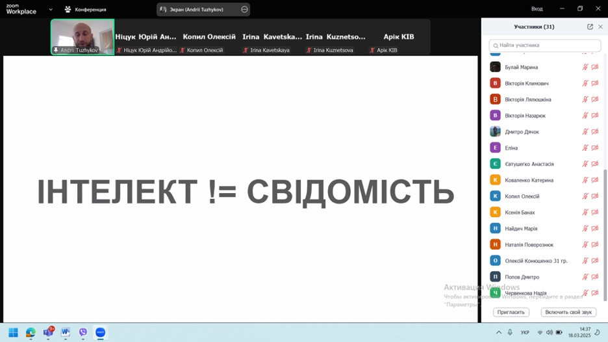Click the Zoom taskbar icon
The image size is (608, 342).
tap(101, 332)
